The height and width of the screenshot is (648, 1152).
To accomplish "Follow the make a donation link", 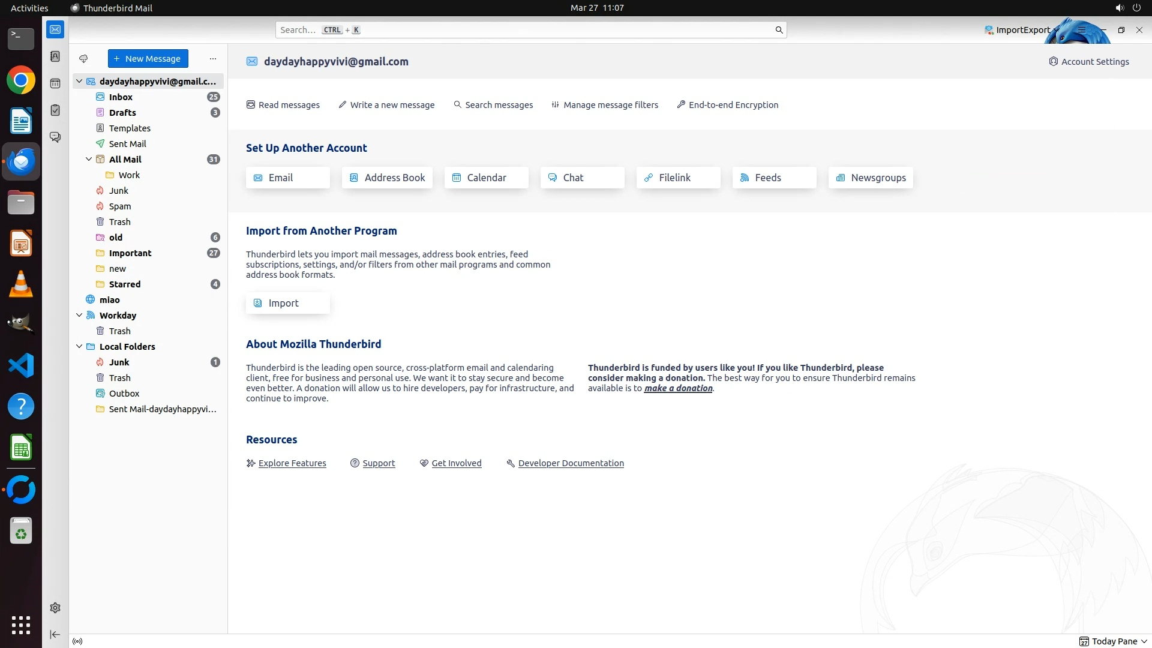I will (678, 388).
